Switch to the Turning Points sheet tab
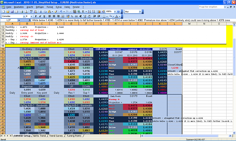The height and width of the screenshot is (141, 236). [x=74, y=136]
